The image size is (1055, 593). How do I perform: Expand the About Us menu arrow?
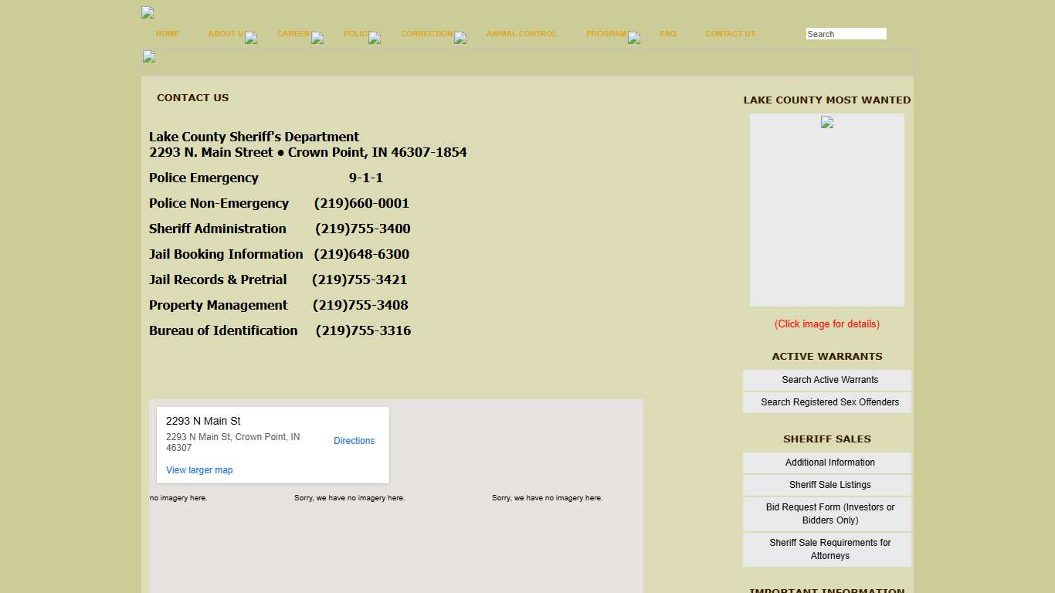251,38
